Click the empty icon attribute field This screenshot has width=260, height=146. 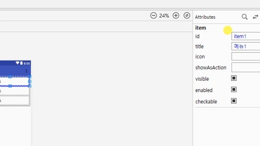pos(246,56)
